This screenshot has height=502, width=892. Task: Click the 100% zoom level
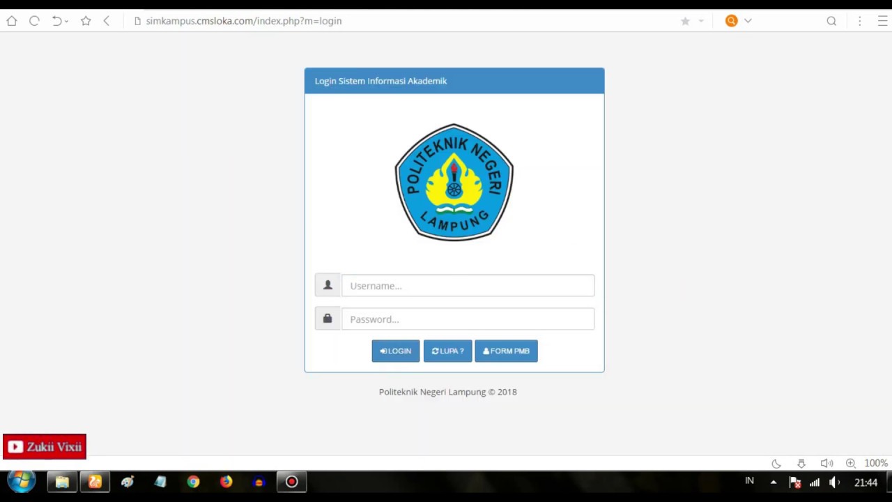pos(876,464)
